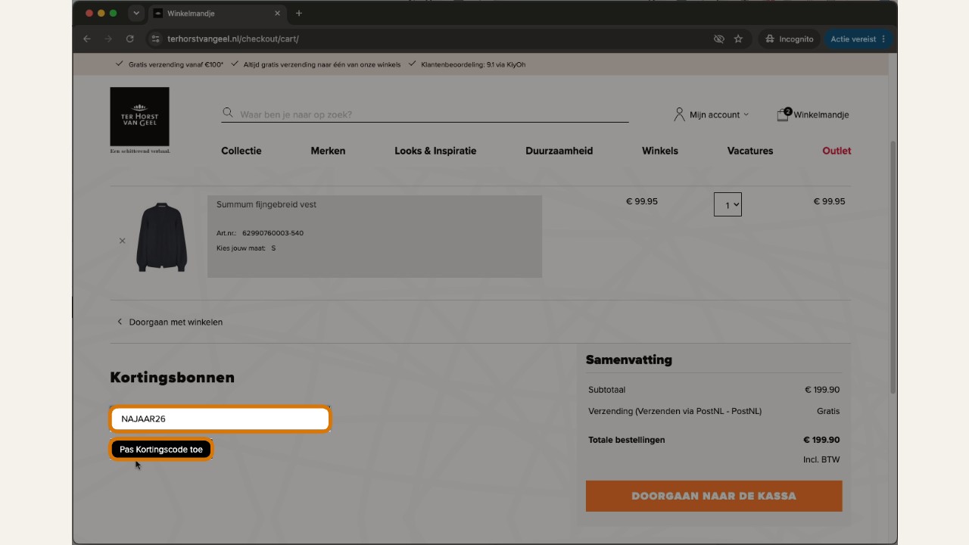Expand the Mijn account dropdown
Screen dimensions: 969x545
point(712,114)
